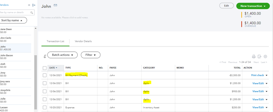This screenshot has height=112, width=273.
Task: Check the $250.00 Expense row checkbox
Action: pyautogui.click(x=45, y=107)
